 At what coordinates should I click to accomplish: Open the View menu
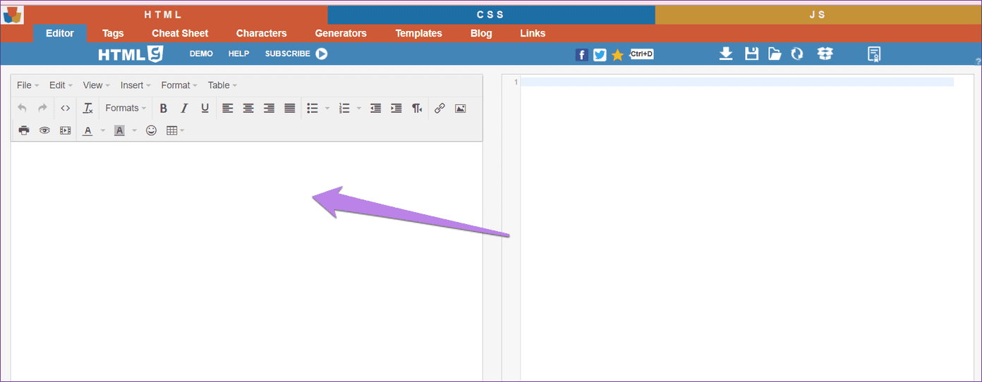pyautogui.click(x=97, y=85)
